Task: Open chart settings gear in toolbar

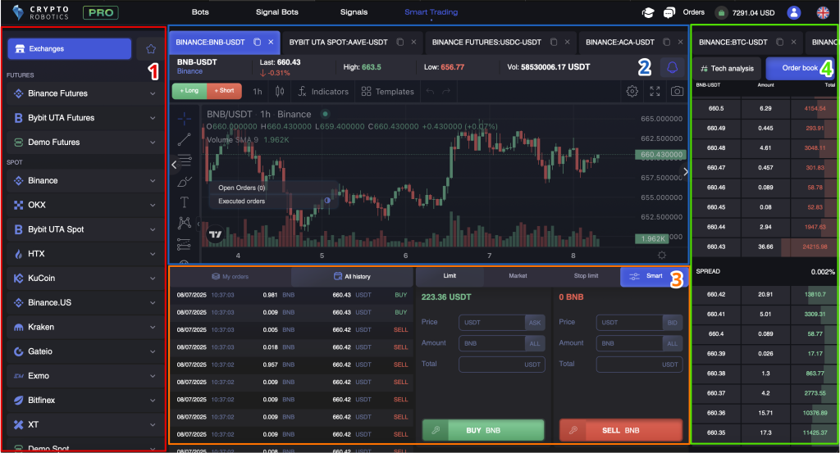Action: pyautogui.click(x=632, y=92)
